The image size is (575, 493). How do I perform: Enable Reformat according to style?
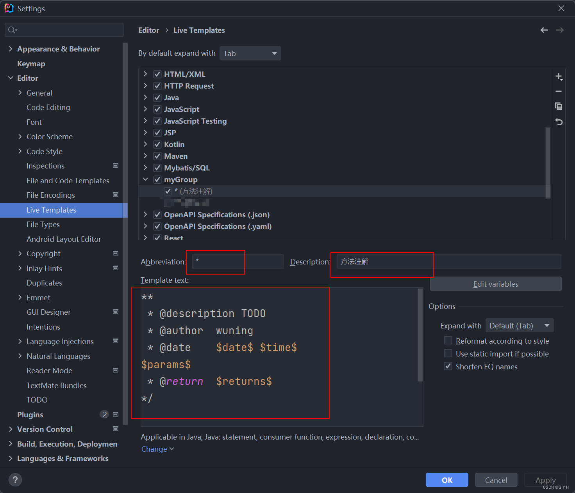[x=448, y=340]
